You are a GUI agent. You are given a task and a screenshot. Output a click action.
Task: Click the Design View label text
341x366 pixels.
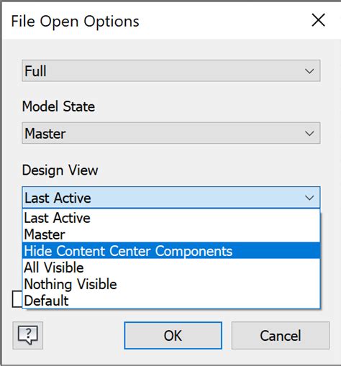click(x=60, y=170)
